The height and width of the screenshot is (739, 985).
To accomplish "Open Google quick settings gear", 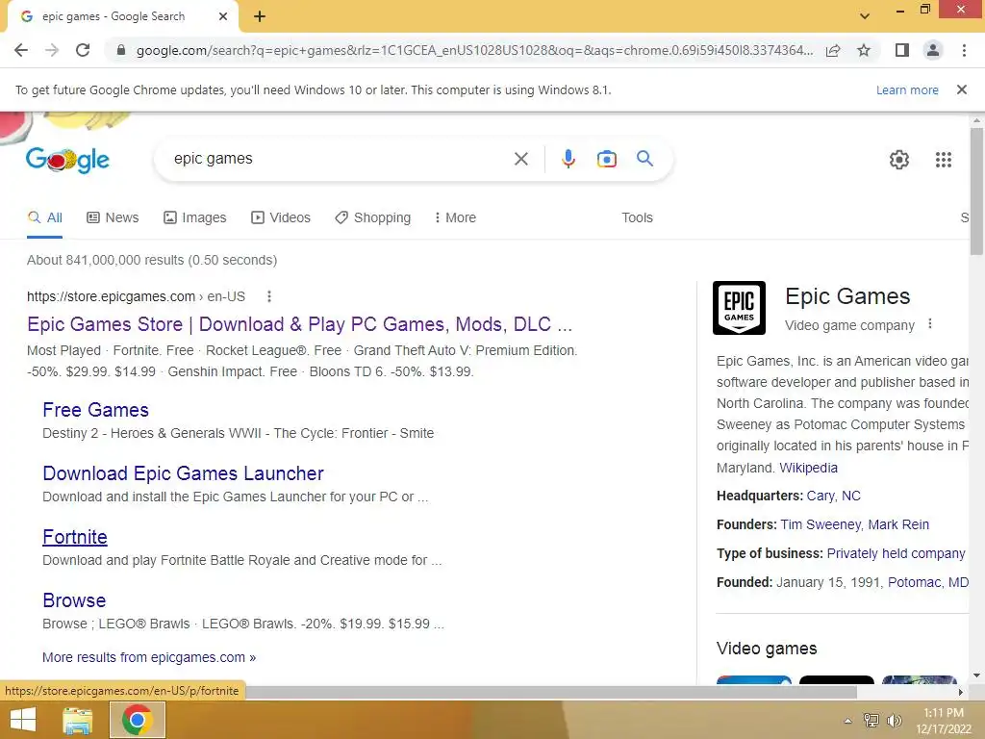I will 899,160.
